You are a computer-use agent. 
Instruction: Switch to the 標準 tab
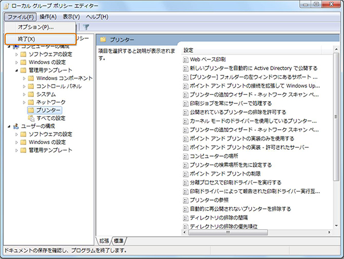[x=119, y=240]
